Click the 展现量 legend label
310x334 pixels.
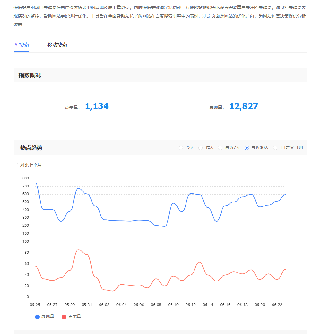(48, 317)
